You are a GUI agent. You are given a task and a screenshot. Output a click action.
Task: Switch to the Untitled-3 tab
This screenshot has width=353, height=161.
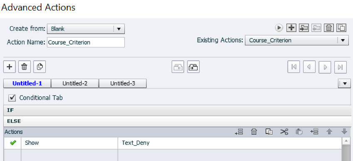pyautogui.click(x=123, y=84)
